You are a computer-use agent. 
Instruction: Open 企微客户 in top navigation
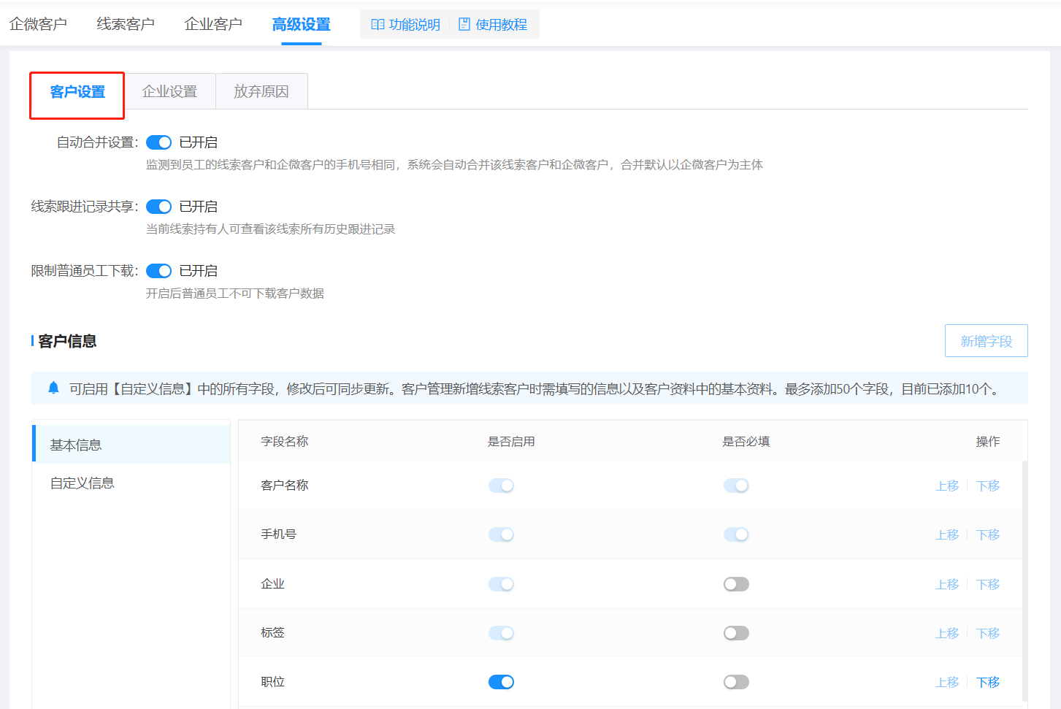(38, 25)
